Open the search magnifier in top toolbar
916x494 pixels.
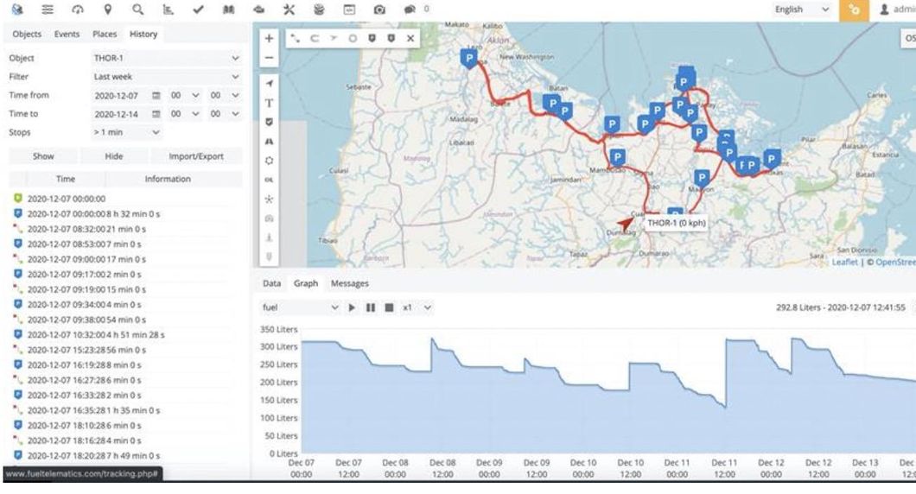point(137,9)
